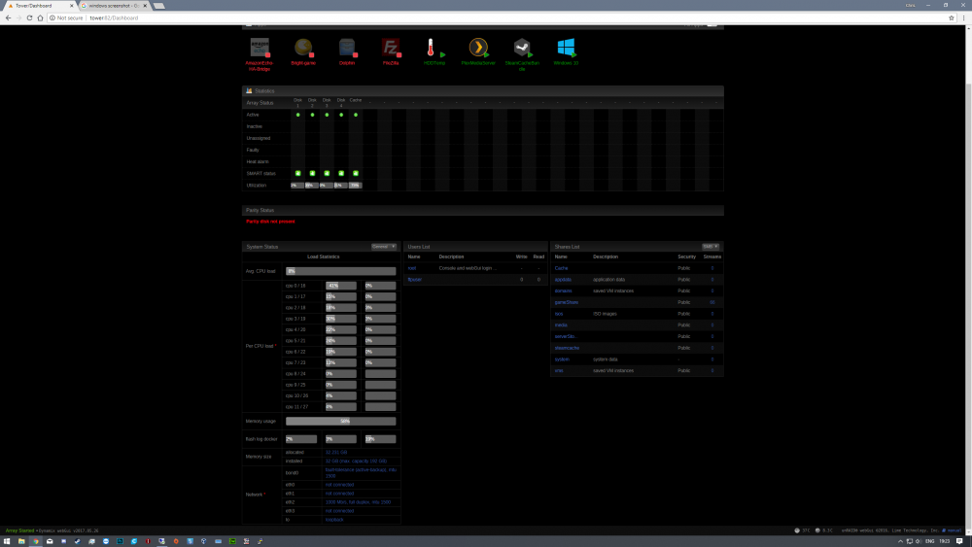
Task: Click the browser back arrow
Action: [x=8, y=17]
